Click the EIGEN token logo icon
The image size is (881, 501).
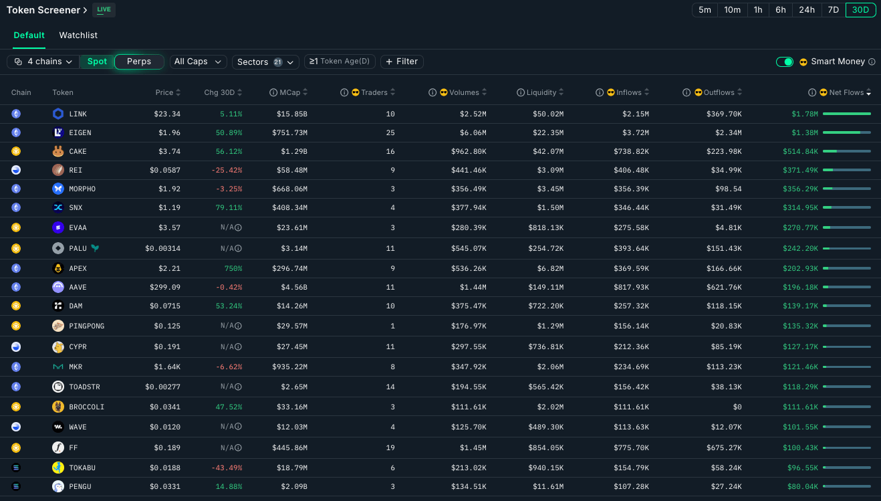(58, 132)
